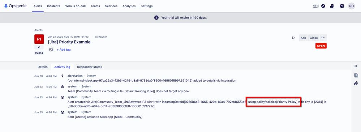This screenshot has width=361, height=132.
Task: Click the Alert created via Jira entry
Action: [197, 104]
